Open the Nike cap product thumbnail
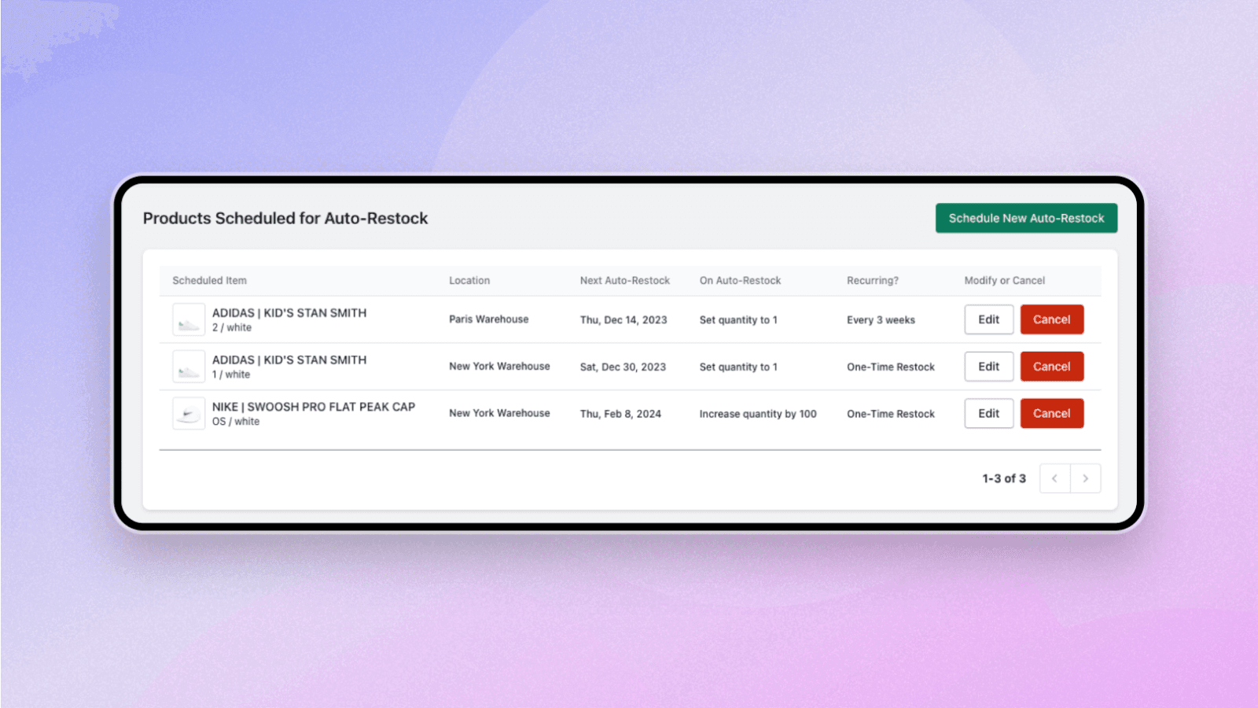The width and height of the screenshot is (1258, 708). pos(189,414)
